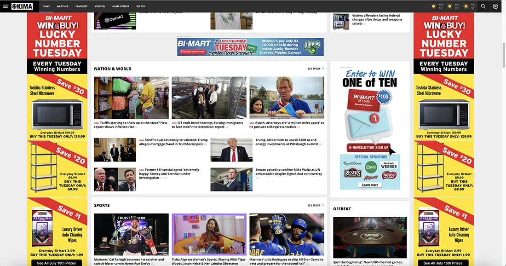
Task: Click the Wednesday forecast sun icon
Action: coord(449,6)
